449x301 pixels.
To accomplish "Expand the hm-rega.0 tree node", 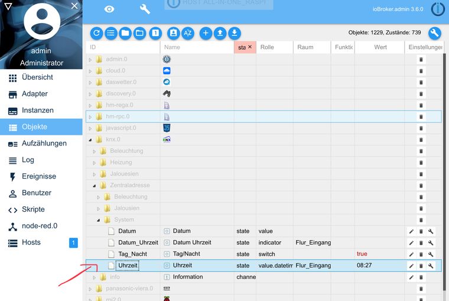I will pyautogui.click(x=90, y=105).
